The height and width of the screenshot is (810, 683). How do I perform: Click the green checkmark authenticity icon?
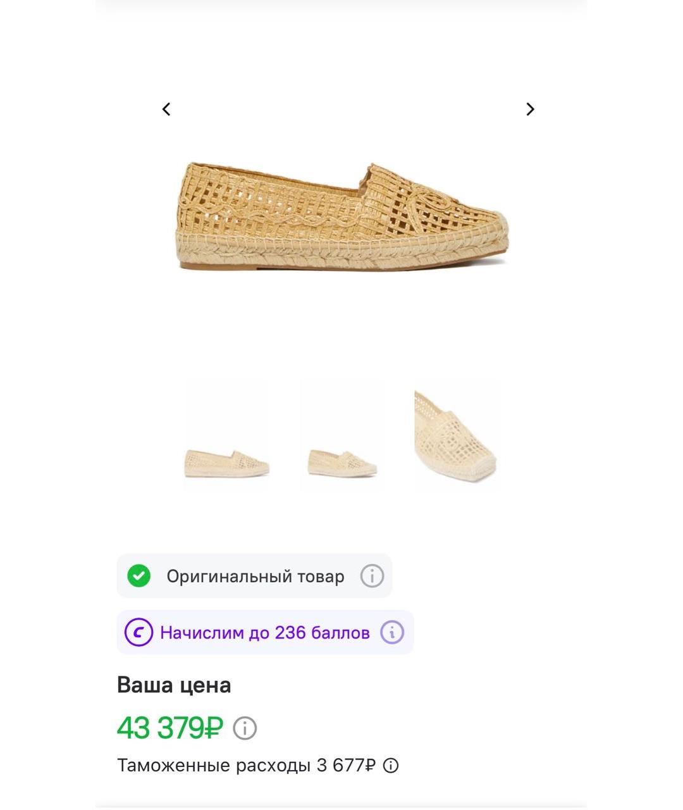(x=138, y=576)
